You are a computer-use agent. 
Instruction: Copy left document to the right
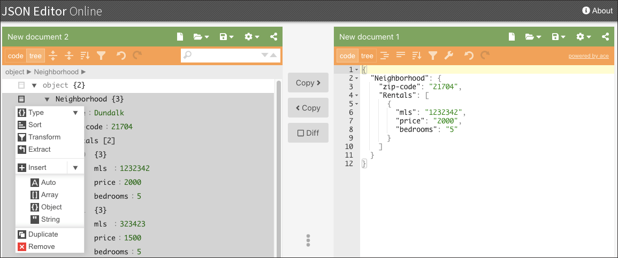point(308,83)
